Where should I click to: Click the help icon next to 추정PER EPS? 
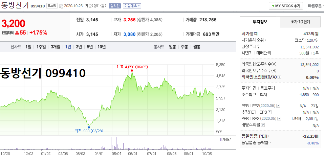[269, 112]
